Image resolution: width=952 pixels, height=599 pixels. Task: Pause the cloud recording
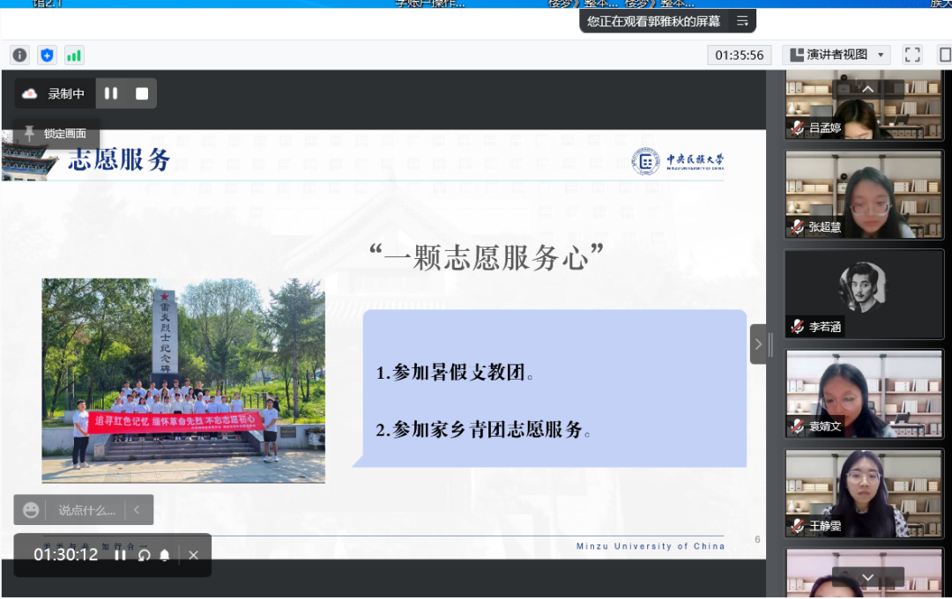pos(111,93)
